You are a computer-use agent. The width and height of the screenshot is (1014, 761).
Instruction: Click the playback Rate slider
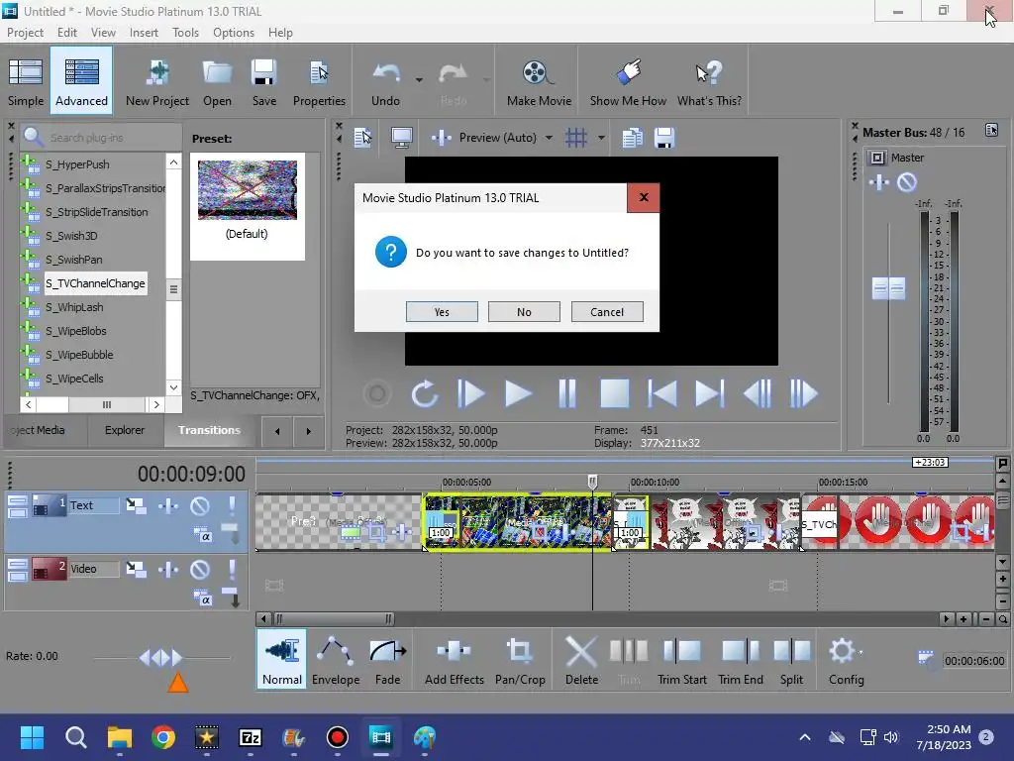pyautogui.click(x=161, y=658)
